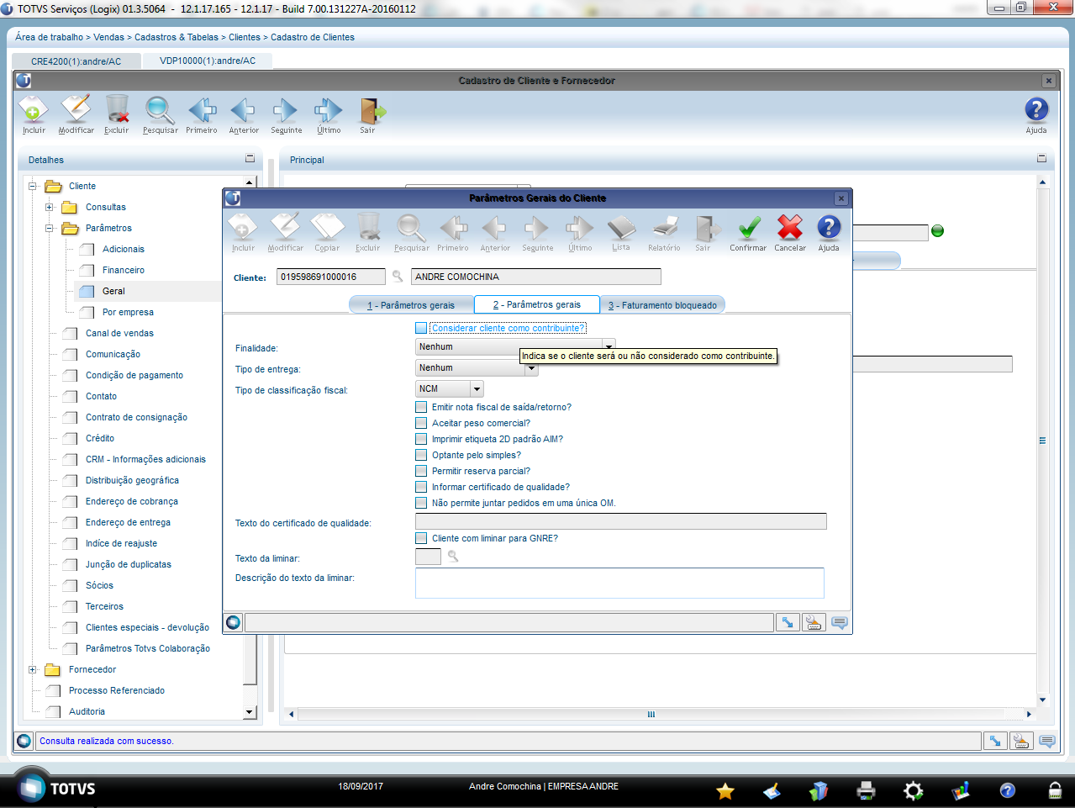Collapse Detalhes panel
This screenshot has height=808, width=1075.
250,158
